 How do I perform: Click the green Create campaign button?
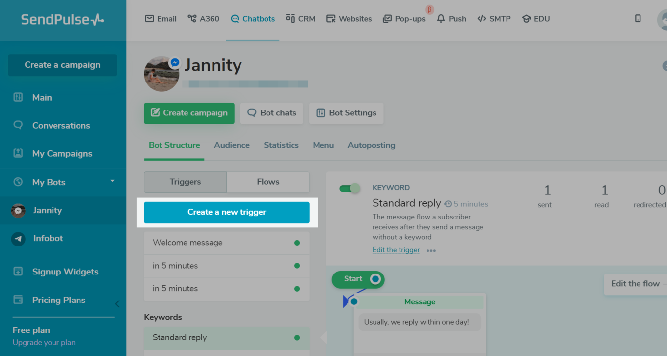(x=189, y=113)
